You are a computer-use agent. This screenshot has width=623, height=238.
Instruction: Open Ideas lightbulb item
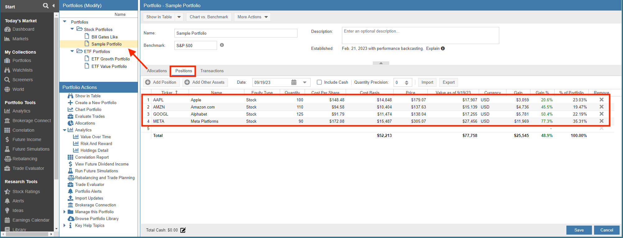point(18,210)
